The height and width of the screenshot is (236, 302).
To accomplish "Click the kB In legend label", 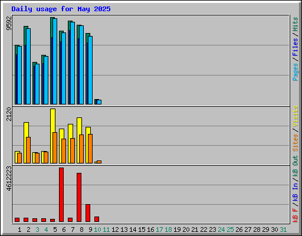I will click(x=295, y=192).
